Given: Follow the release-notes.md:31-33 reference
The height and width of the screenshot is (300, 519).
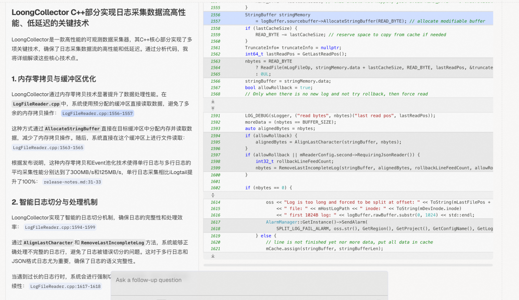Looking at the screenshot, I should point(72,182).
